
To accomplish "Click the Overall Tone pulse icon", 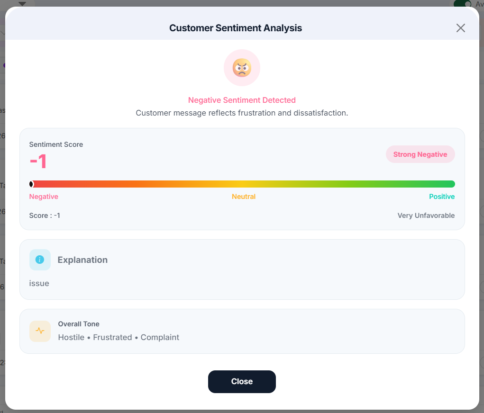I will [40, 331].
